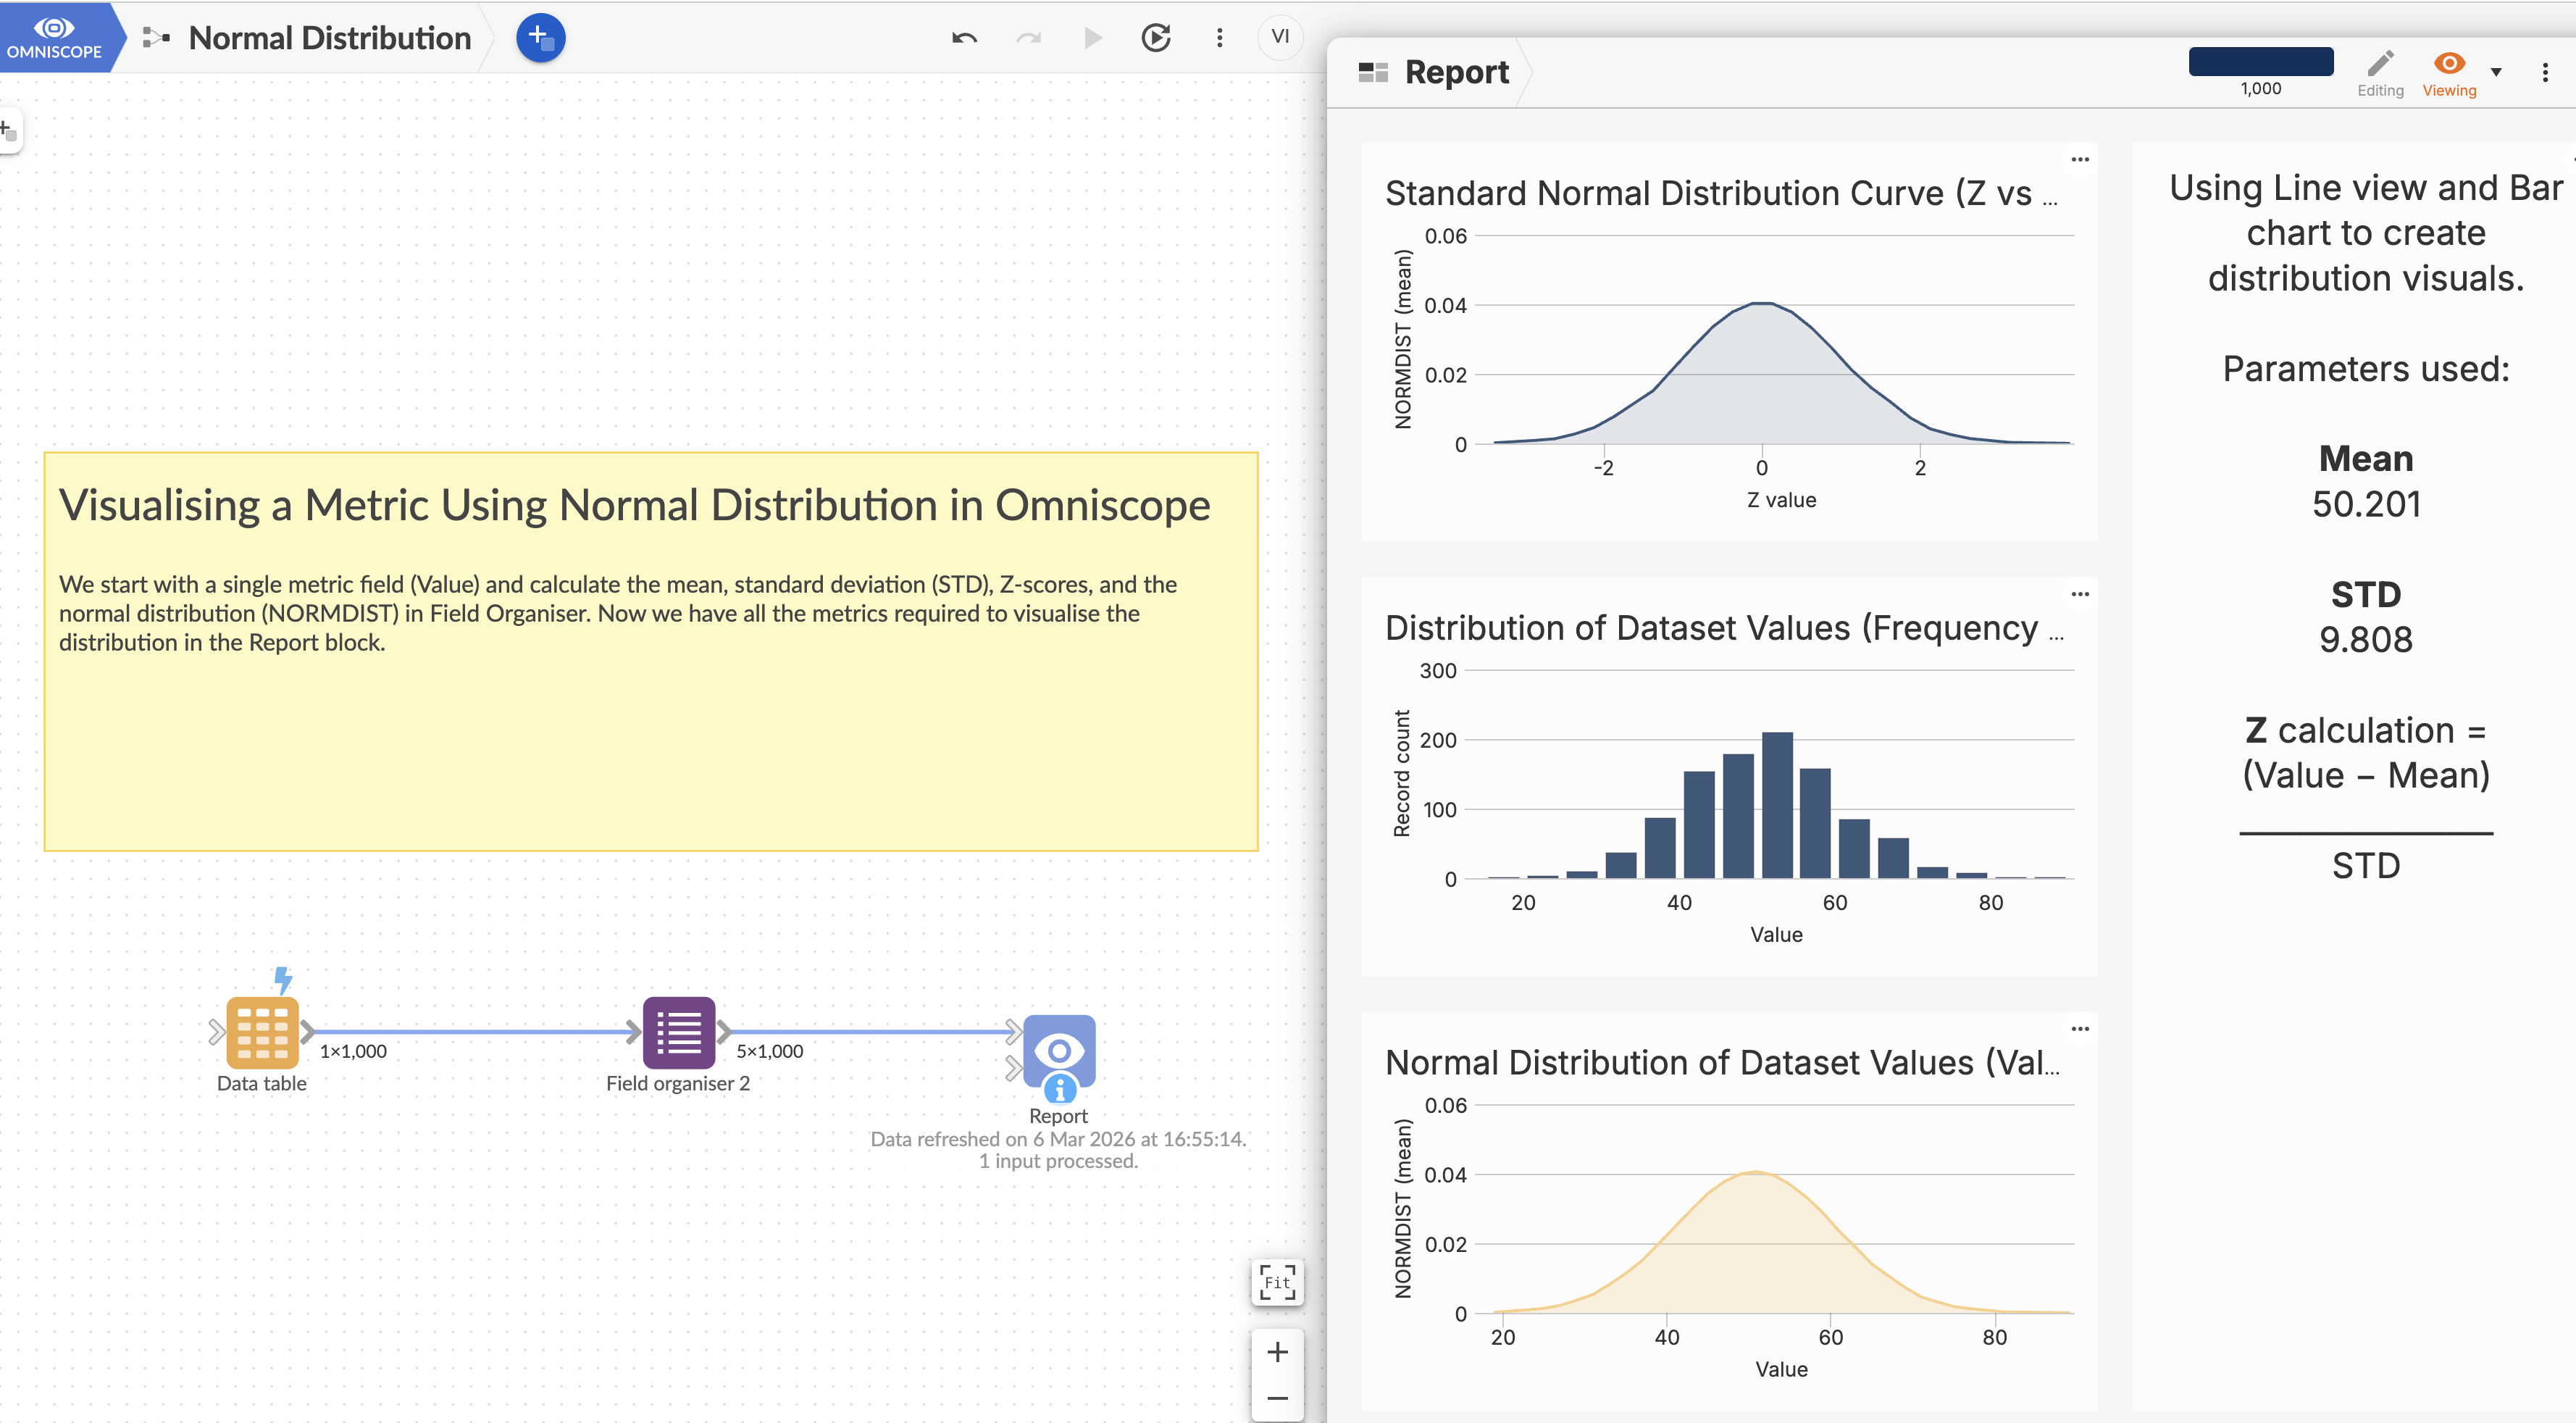Click the VI user avatar

pos(1280,37)
